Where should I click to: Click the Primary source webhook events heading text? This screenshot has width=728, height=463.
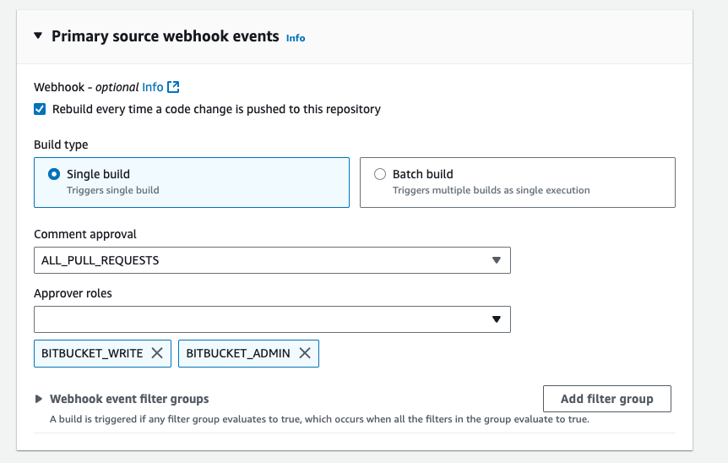tap(165, 36)
